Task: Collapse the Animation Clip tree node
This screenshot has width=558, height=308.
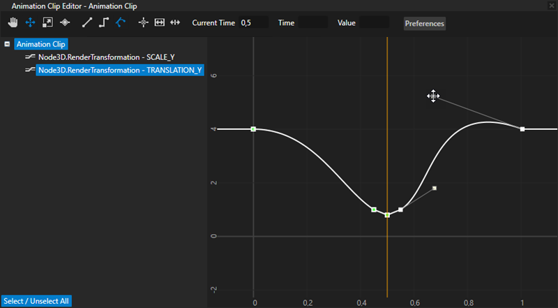Action: click(7, 44)
